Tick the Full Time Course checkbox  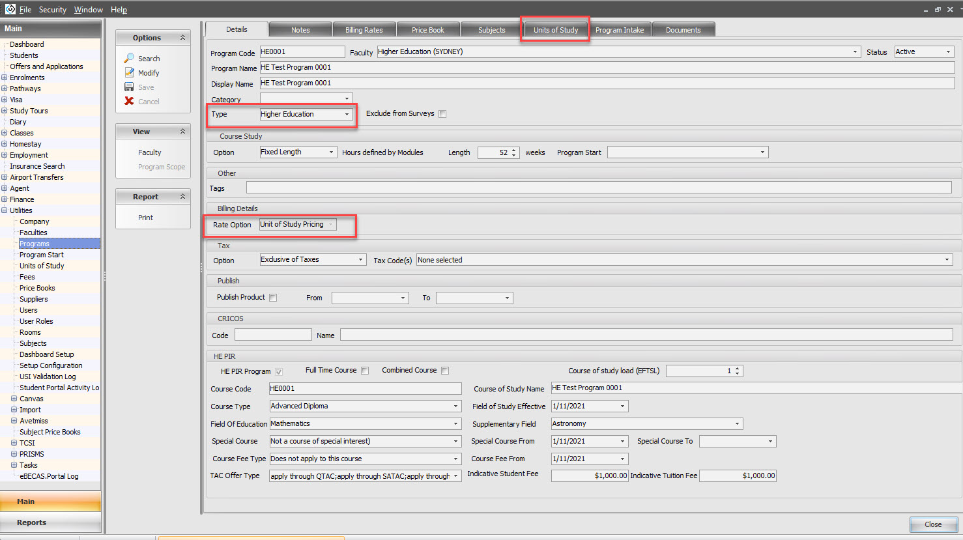[365, 371]
